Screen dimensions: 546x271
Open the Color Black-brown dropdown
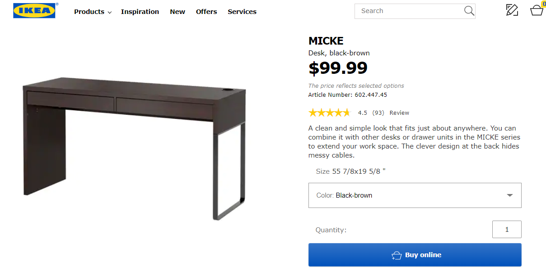(x=415, y=195)
